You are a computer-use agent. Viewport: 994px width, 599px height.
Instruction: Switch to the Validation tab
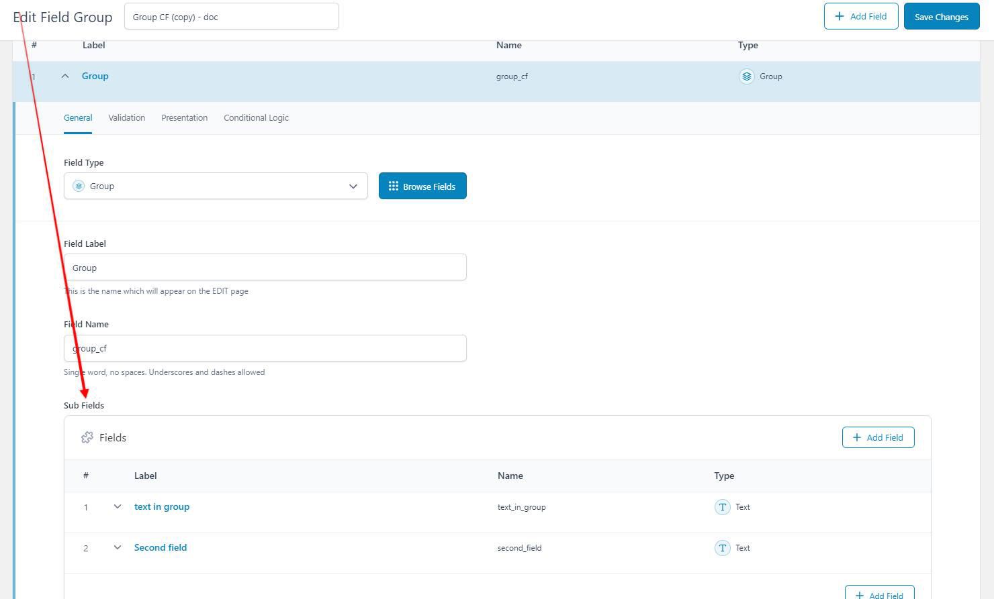click(126, 117)
